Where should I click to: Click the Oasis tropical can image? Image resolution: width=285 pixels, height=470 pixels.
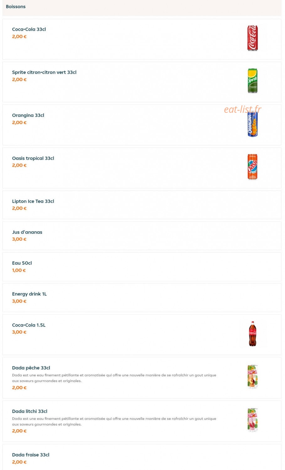click(x=252, y=167)
